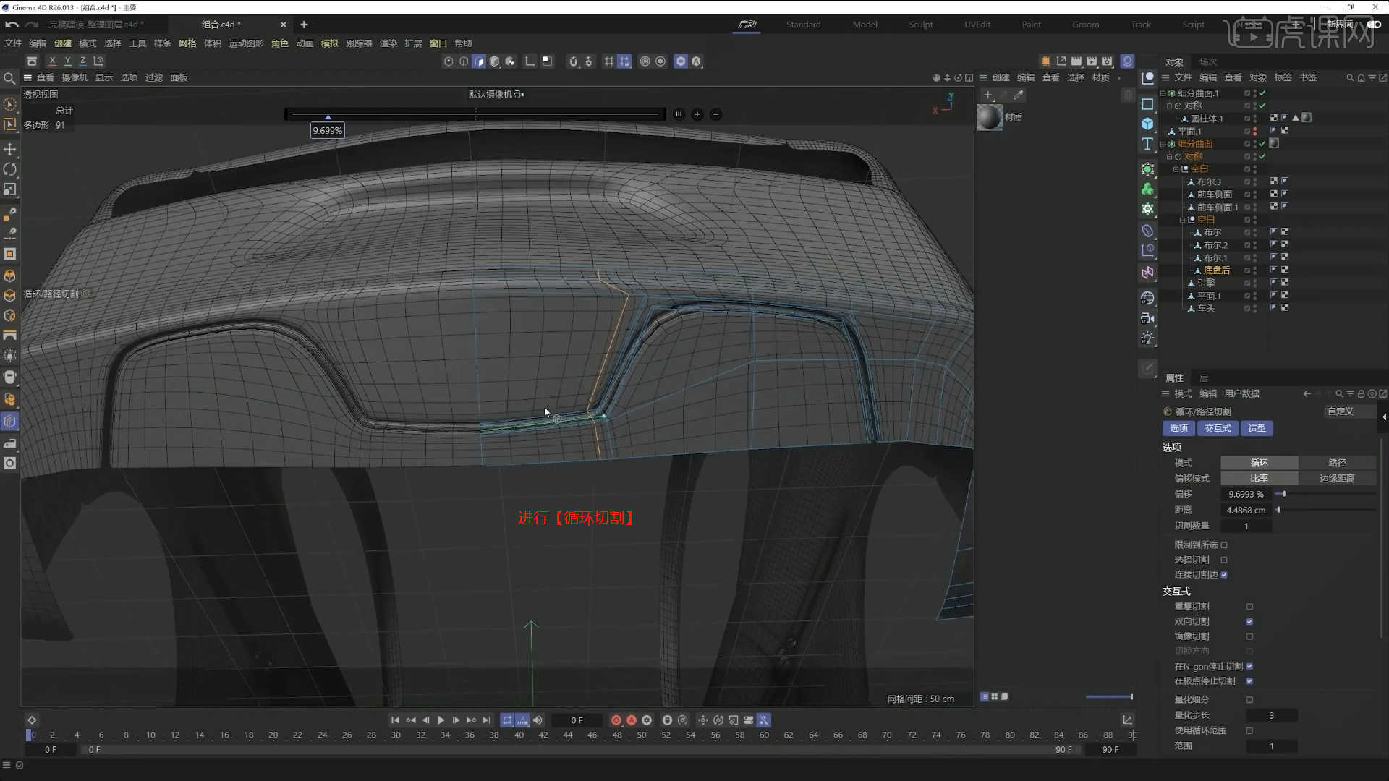This screenshot has height=781, width=1389.
Task: Click the Light object icon
Action: [1147, 338]
